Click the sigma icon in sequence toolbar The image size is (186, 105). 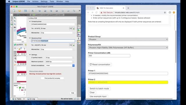[15, 48]
